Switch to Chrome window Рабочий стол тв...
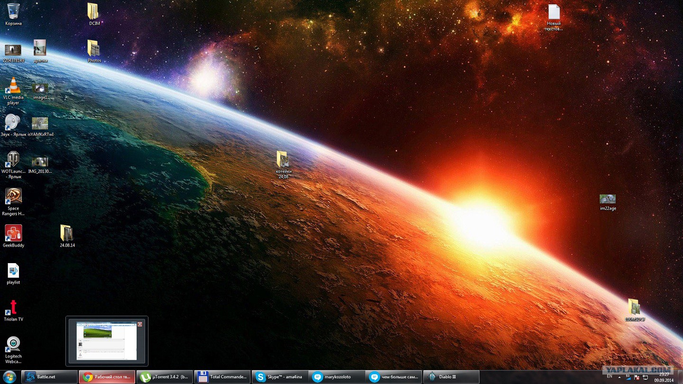Screen dimensions: 683x384 point(107,377)
